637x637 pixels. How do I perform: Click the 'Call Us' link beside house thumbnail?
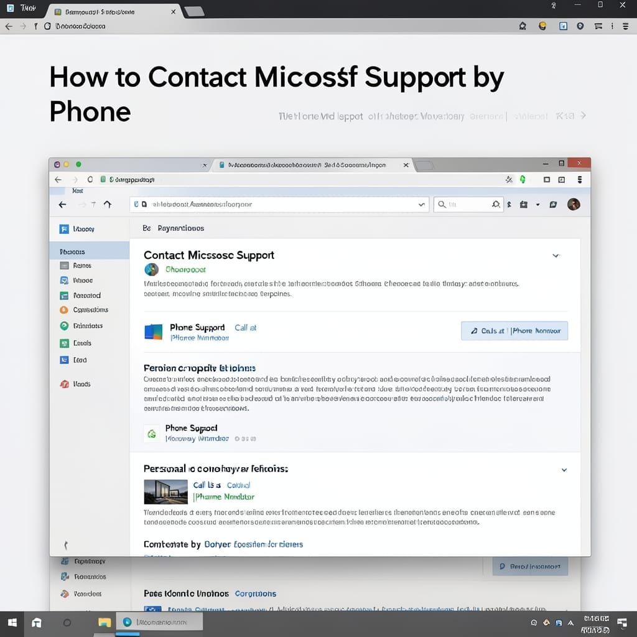pos(207,485)
